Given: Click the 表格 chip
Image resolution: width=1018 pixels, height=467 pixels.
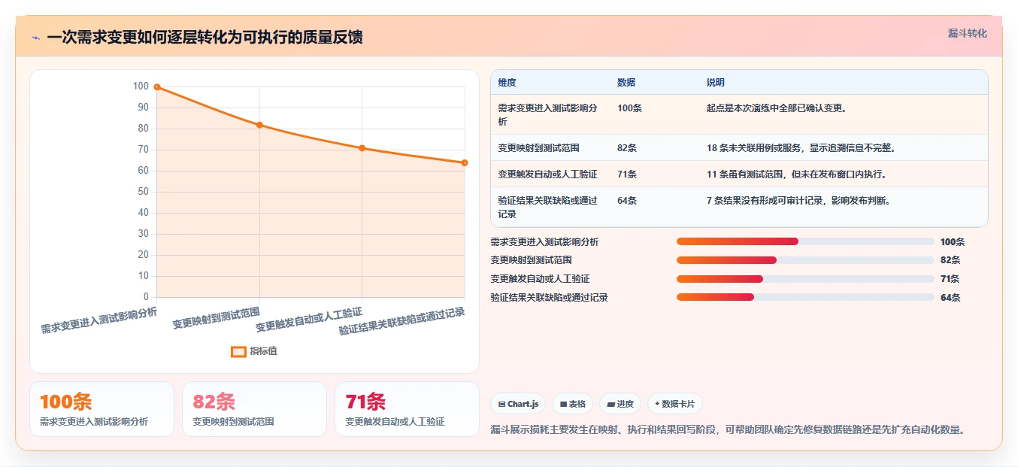Looking at the screenshot, I should point(572,404).
